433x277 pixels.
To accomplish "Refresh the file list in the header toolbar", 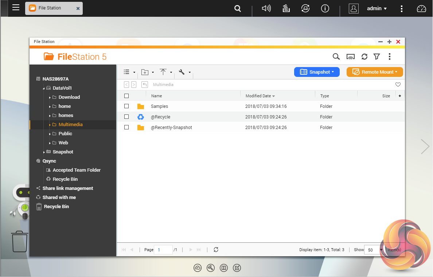I will click(x=364, y=56).
